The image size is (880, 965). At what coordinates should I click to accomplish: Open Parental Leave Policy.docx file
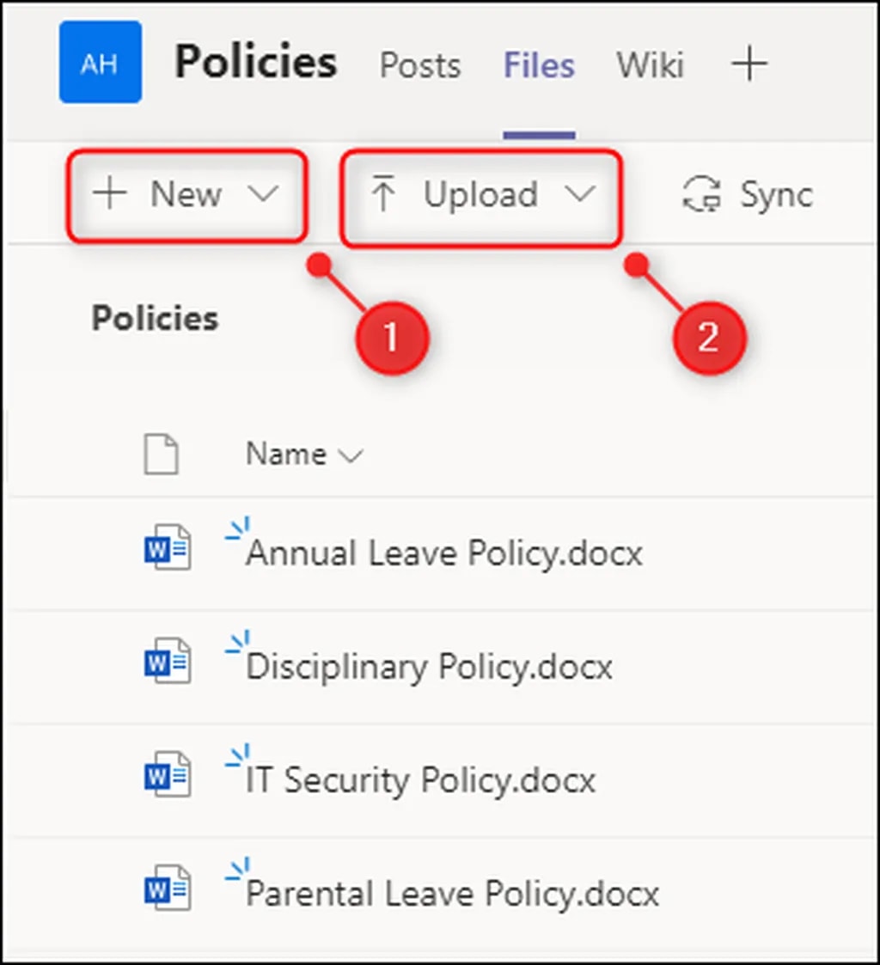tap(452, 894)
